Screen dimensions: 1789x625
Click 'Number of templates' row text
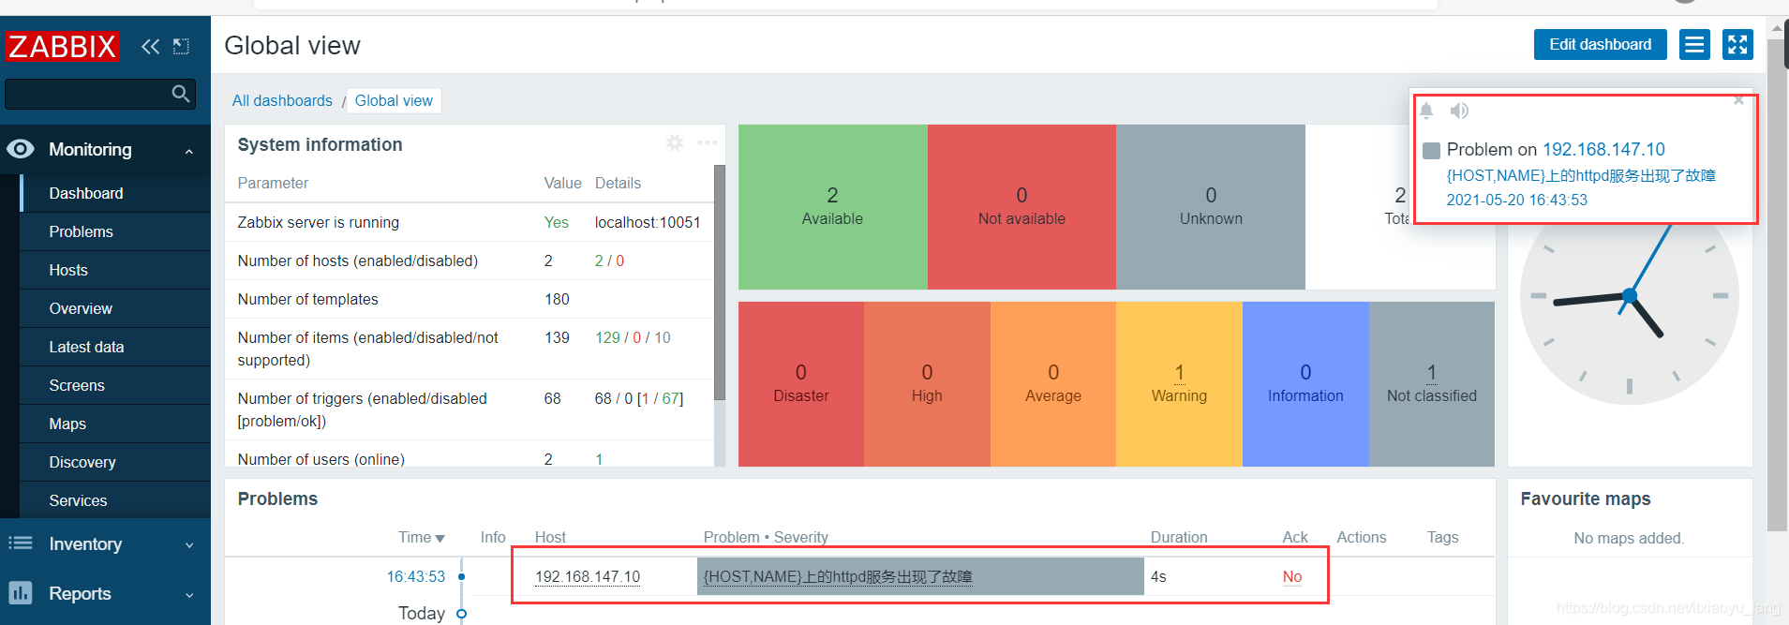point(307,299)
